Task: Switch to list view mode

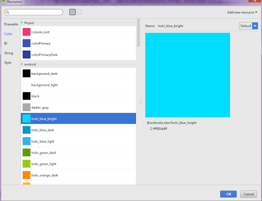Action: pyautogui.click(x=72, y=12)
